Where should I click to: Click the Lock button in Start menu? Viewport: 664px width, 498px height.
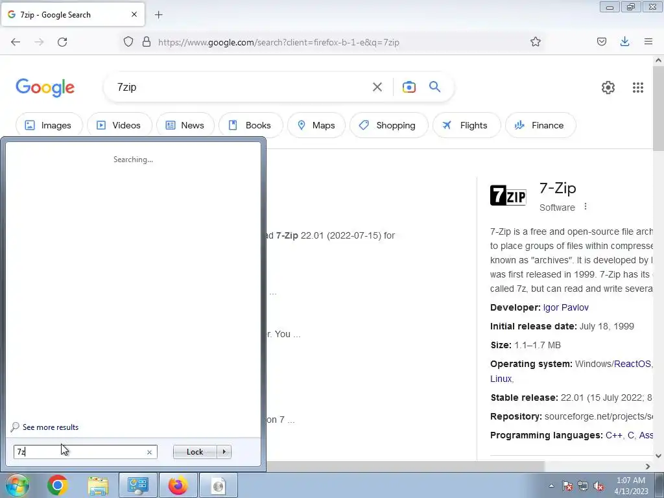195,452
